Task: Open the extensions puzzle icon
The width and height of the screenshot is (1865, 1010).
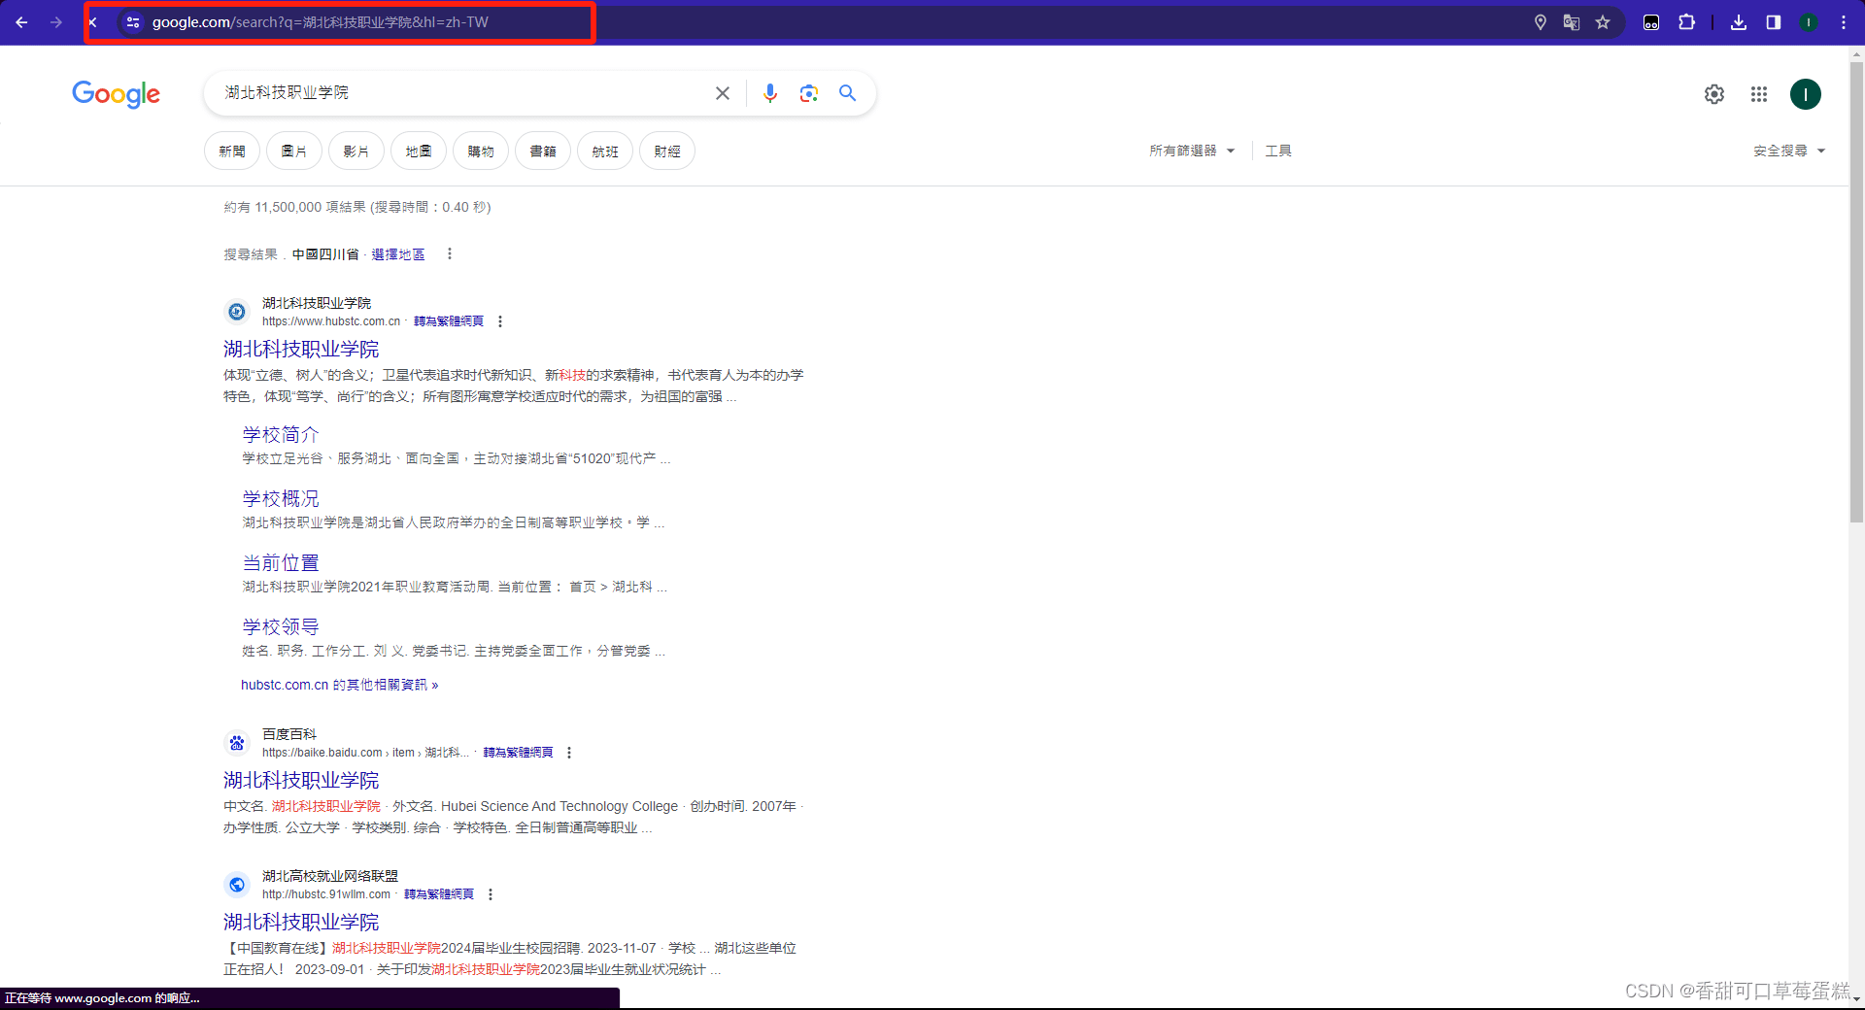Action: pyautogui.click(x=1687, y=22)
